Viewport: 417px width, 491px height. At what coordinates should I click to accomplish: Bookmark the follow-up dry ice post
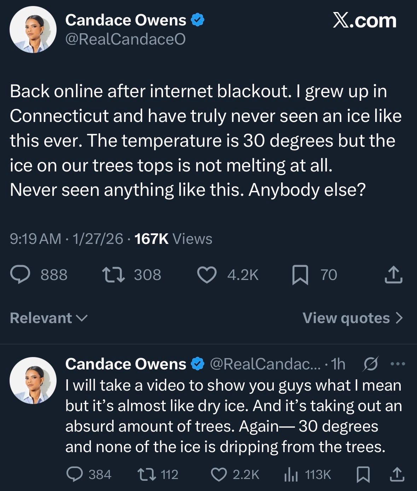pos(363,474)
